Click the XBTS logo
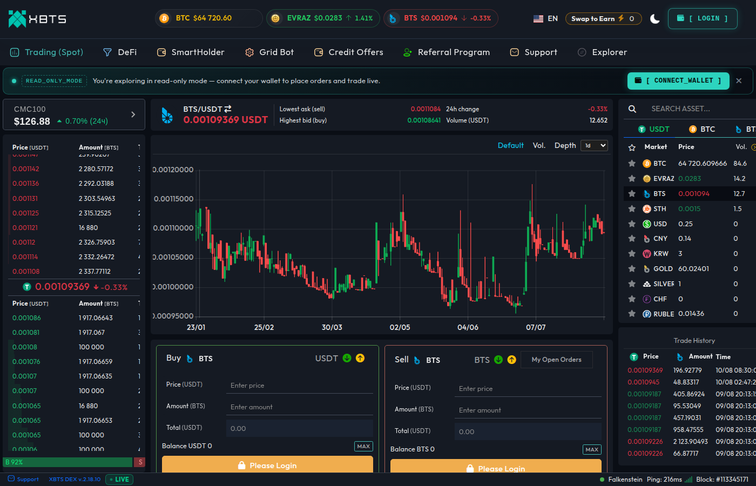This screenshot has width=756, height=486. coord(37,19)
